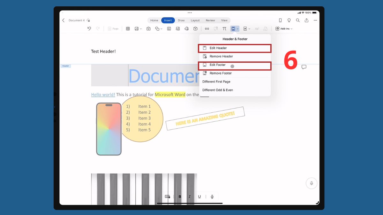Viewport: 383px width, 215px height.
Task: Choose Edit Header from the menu
Action: [235, 48]
